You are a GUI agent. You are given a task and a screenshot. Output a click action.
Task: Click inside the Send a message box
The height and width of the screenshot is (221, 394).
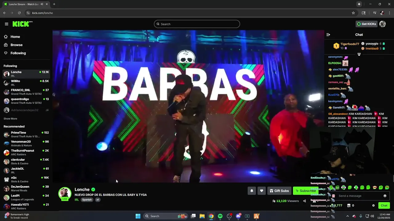[359, 196]
